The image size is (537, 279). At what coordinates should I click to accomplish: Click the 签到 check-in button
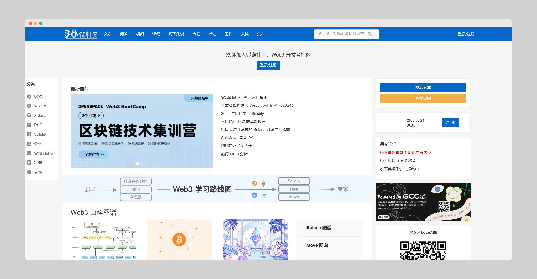click(450, 122)
